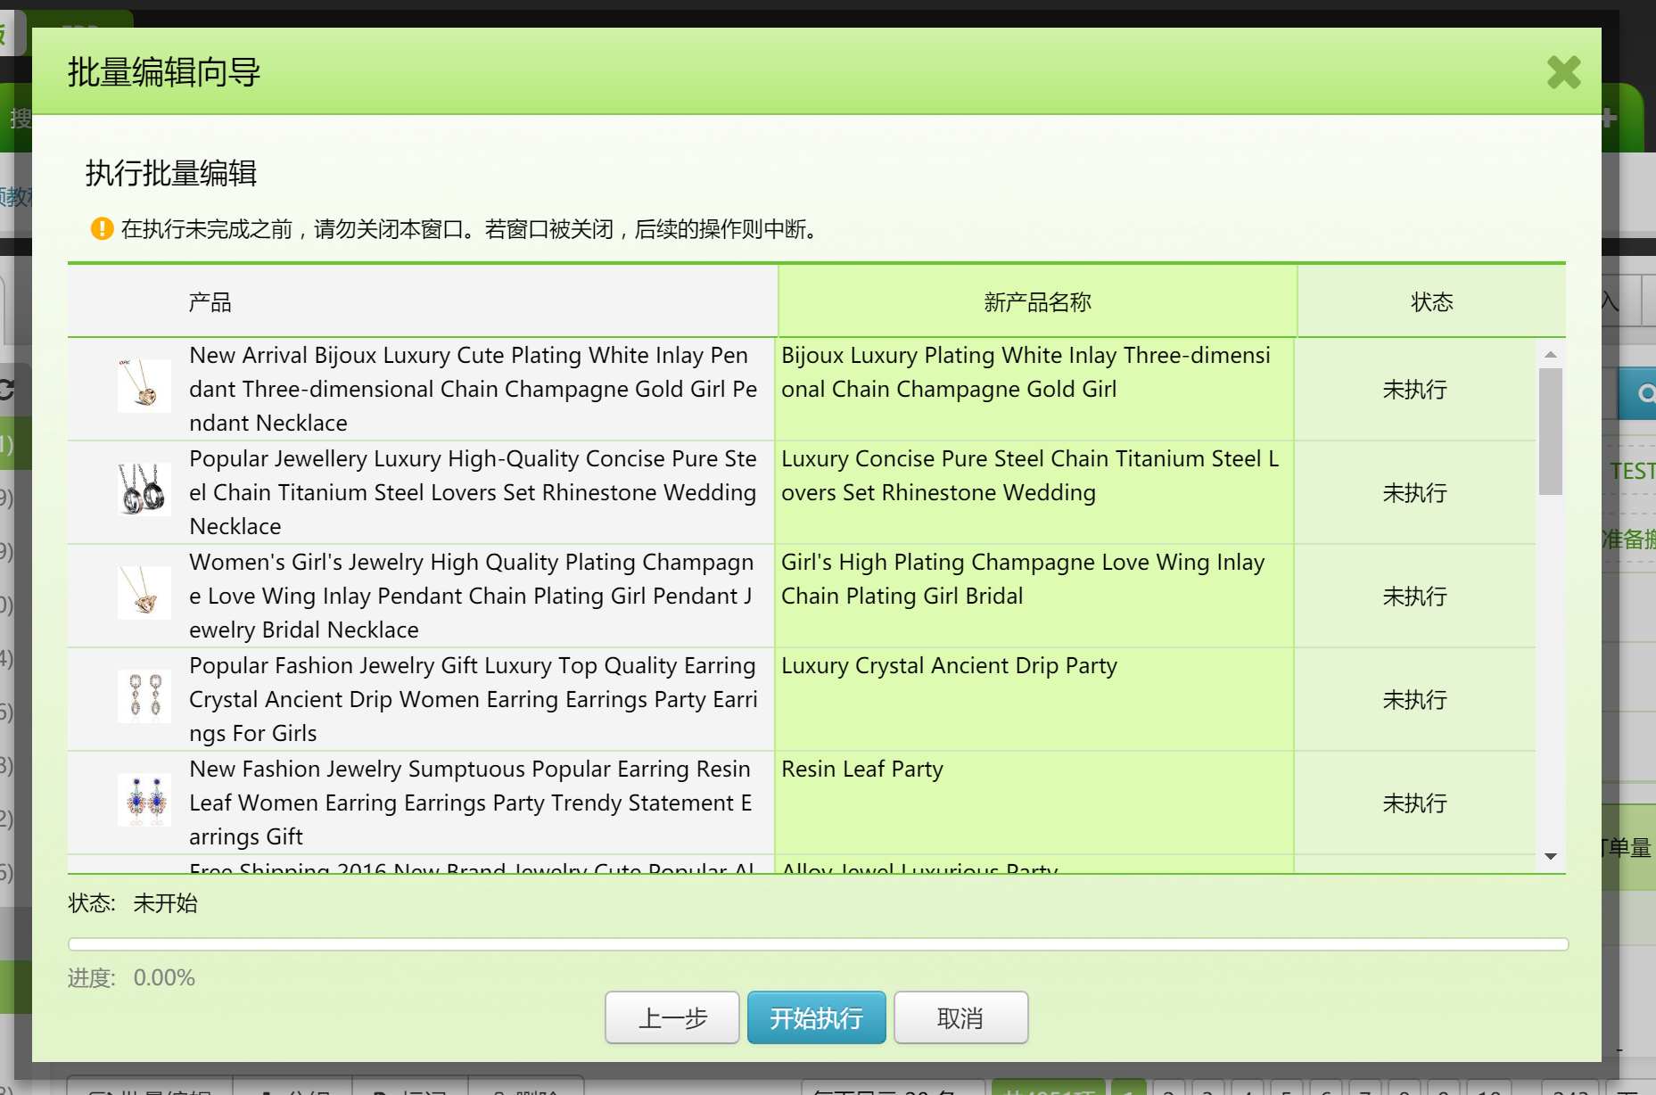Viewport: 1656px width, 1095px height.
Task: Select the new name 'Girl's High Plating Champagne Love Wing'
Action: tap(1023, 579)
